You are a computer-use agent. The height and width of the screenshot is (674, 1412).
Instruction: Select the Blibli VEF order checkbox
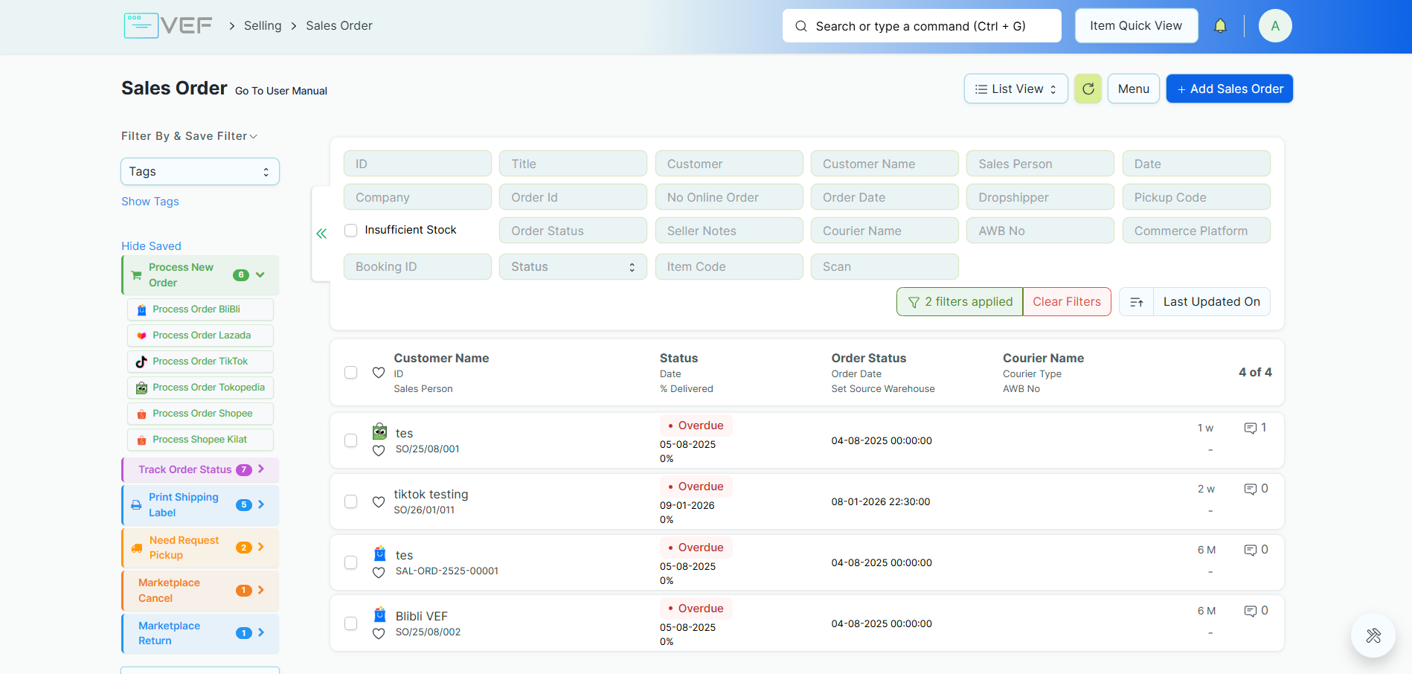(351, 624)
